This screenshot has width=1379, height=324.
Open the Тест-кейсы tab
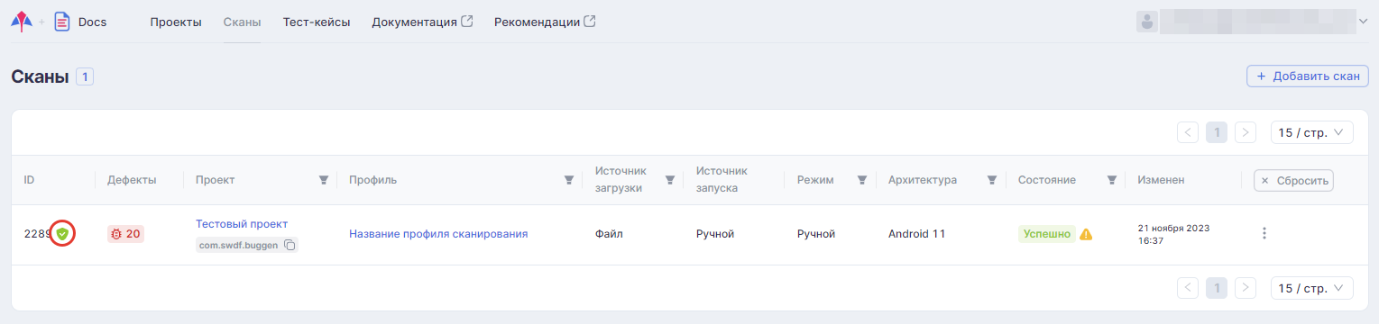tap(317, 22)
